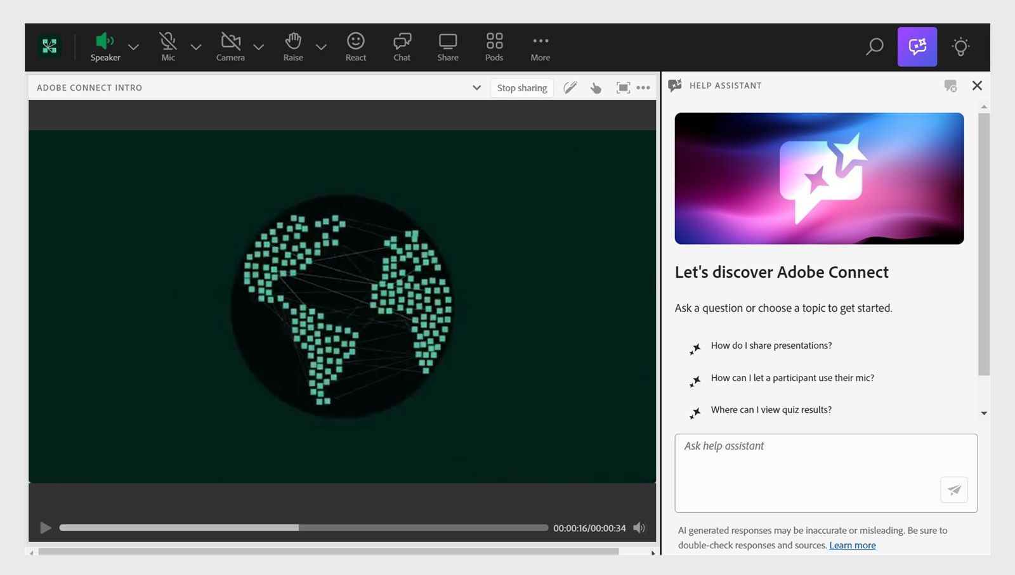Select 'How can I let a participant use their mic?'
Image resolution: width=1015 pixels, height=575 pixels.
(x=792, y=378)
